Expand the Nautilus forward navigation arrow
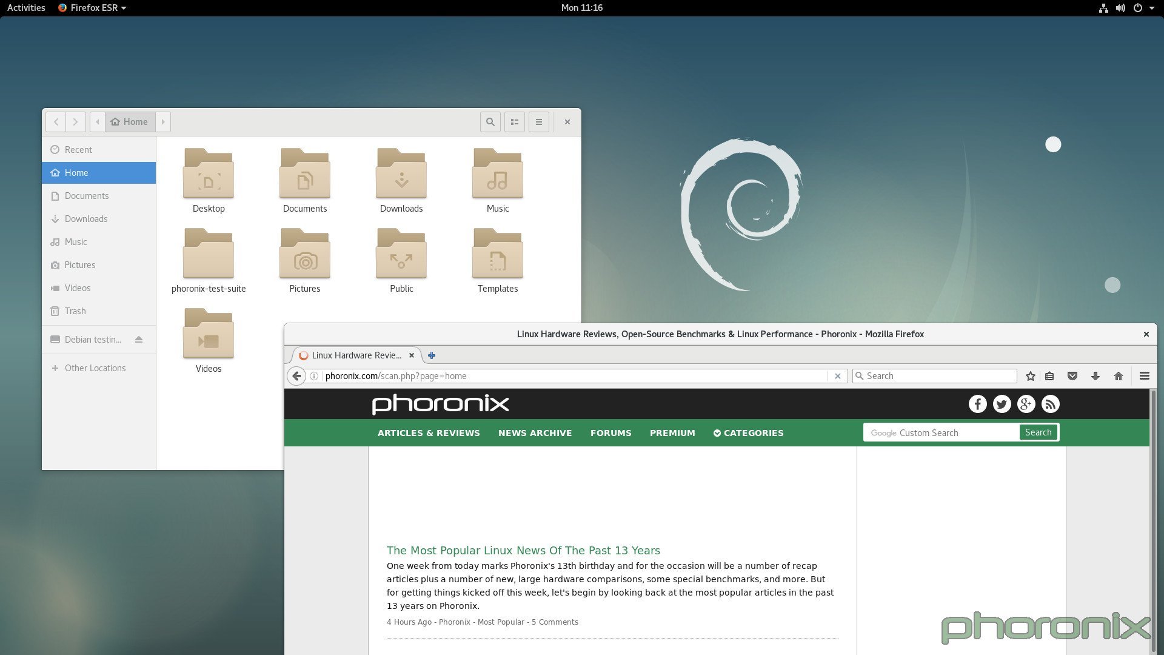Image resolution: width=1164 pixels, height=655 pixels. [x=75, y=121]
